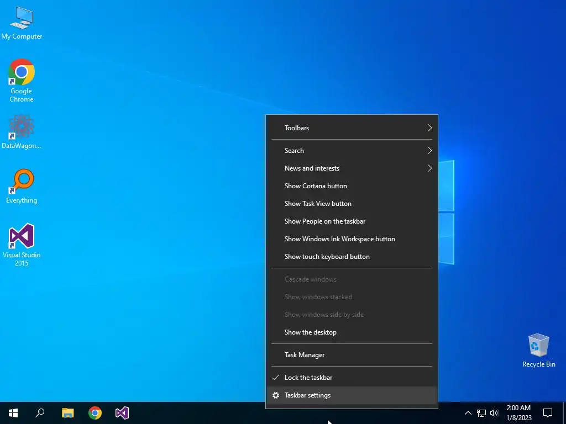Open the clock showing 2:00 AM

pyautogui.click(x=518, y=413)
